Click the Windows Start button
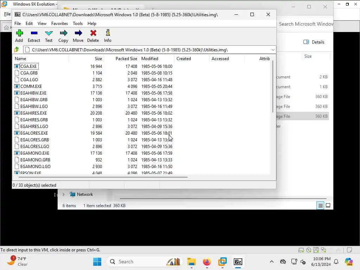360x270 pixels. pos(97,262)
